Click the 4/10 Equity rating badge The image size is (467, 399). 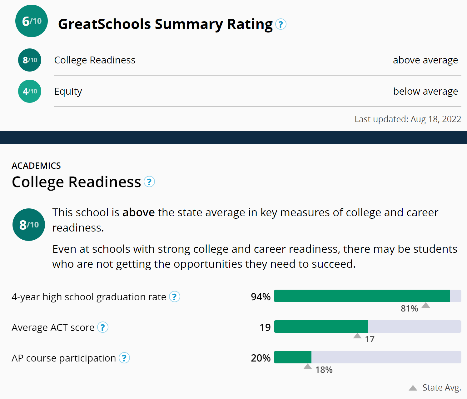(x=30, y=91)
